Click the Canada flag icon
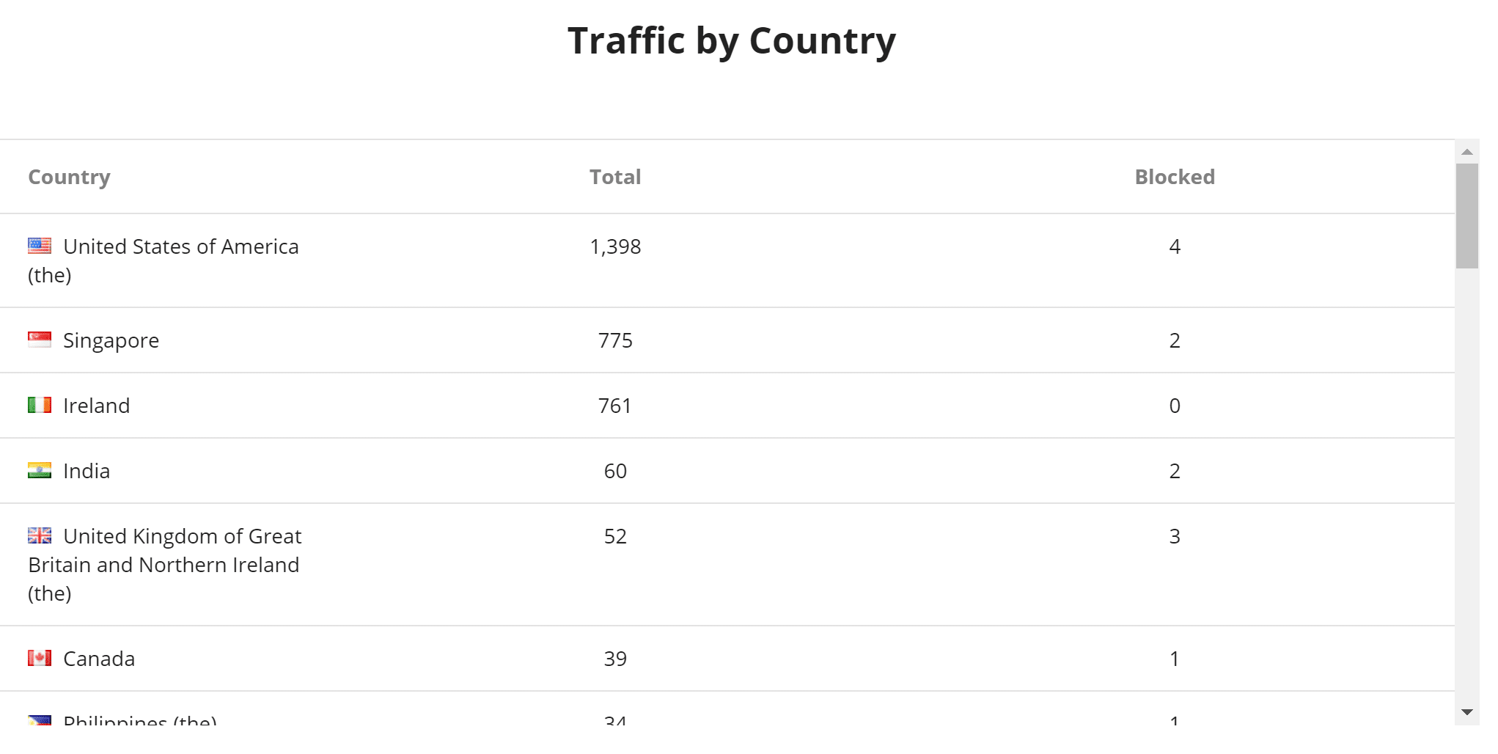The width and height of the screenshot is (1498, 754). (40, 657)
